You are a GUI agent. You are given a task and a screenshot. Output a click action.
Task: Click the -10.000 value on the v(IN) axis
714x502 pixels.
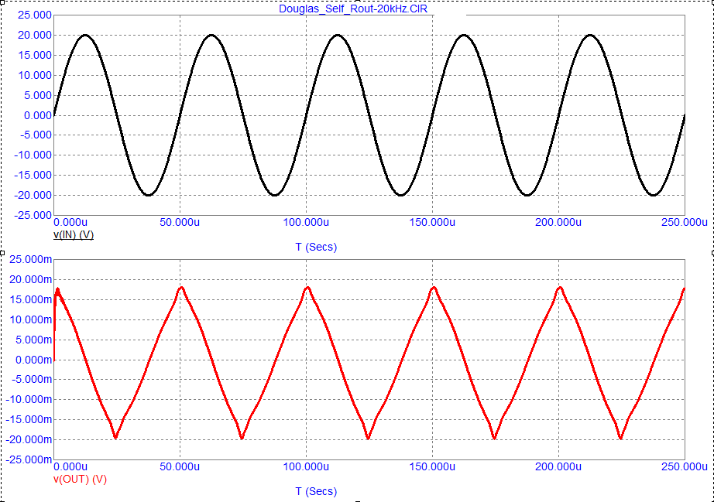pyautogui.click(x=33, y=155)
